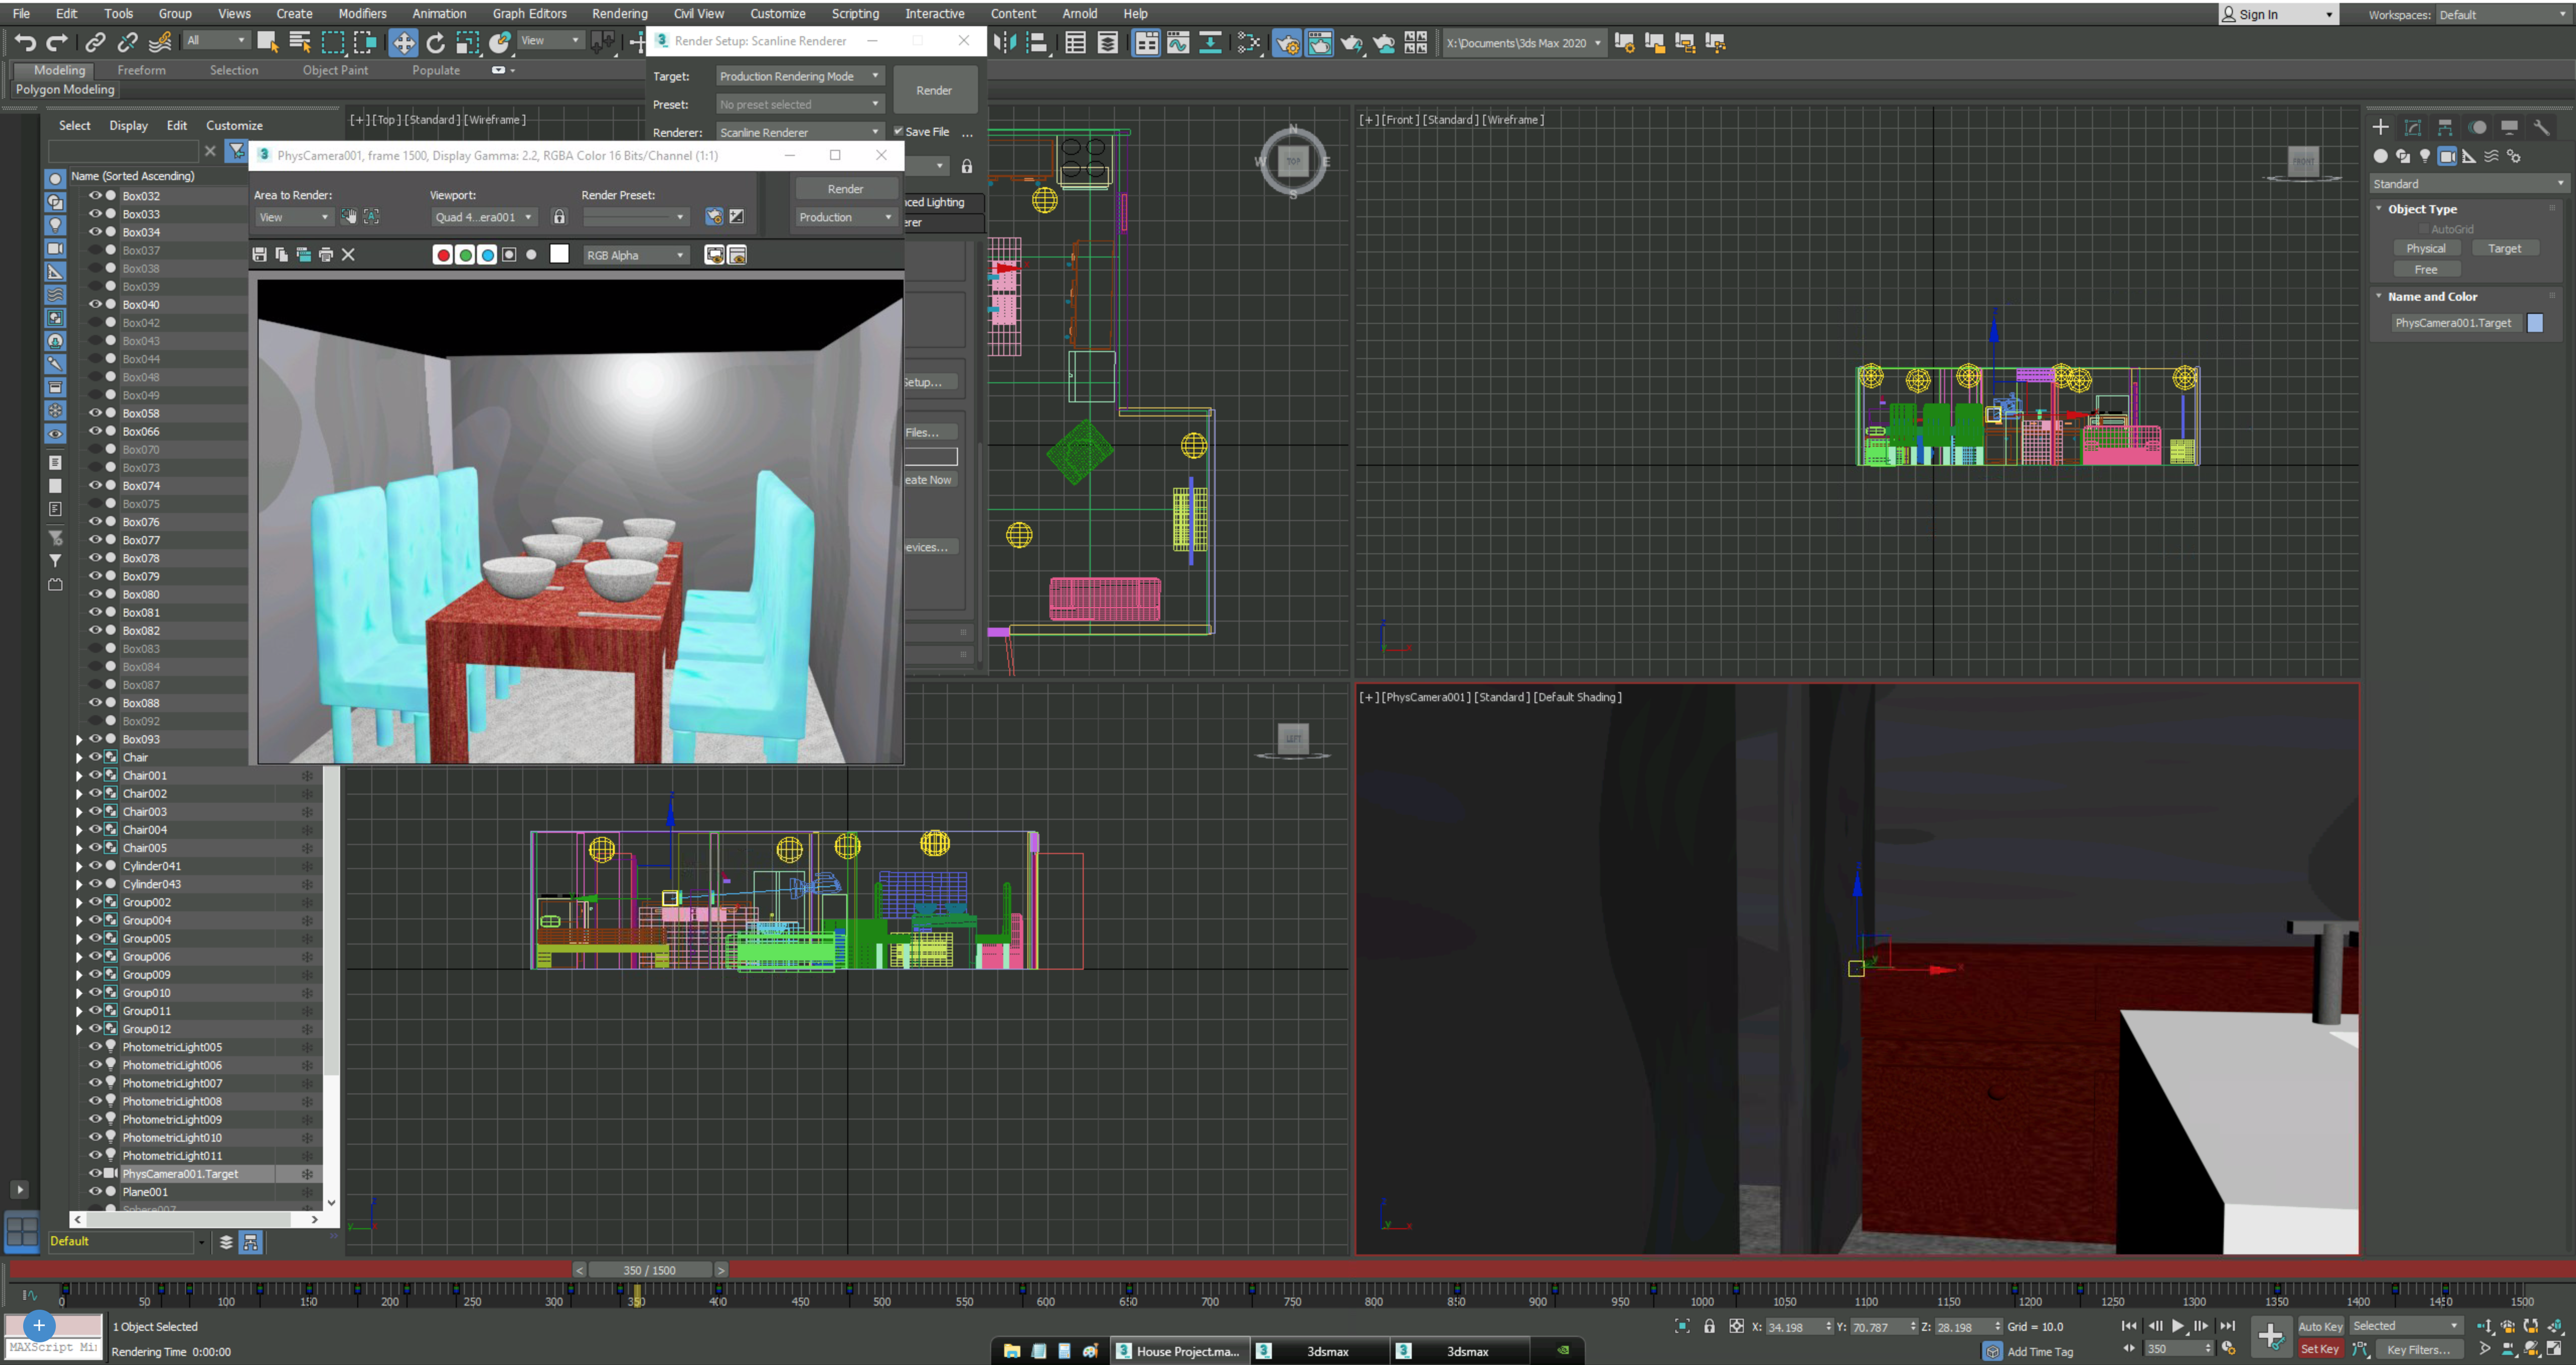This screenshot has height=1365, width=2576.
Task: Redo the last undone action
Action: pos(57,42)
